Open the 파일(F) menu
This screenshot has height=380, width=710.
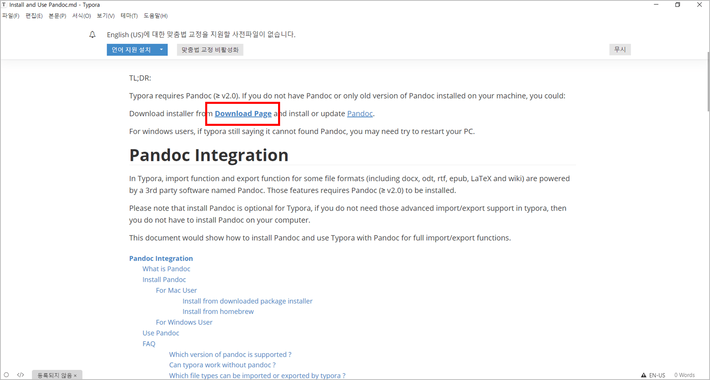11,16
